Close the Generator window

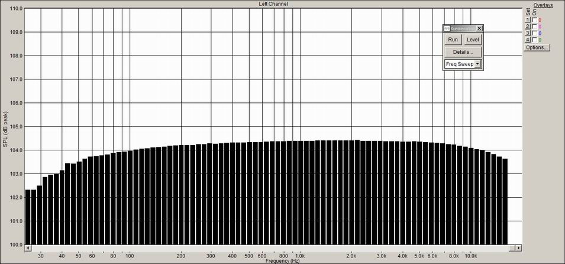[x=479, y=28]
